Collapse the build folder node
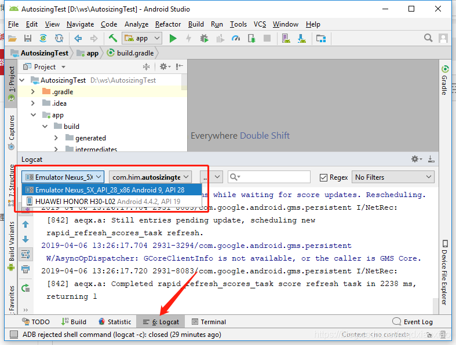The image size is (456, 345). pyautogui.click(x=45, y=127)
